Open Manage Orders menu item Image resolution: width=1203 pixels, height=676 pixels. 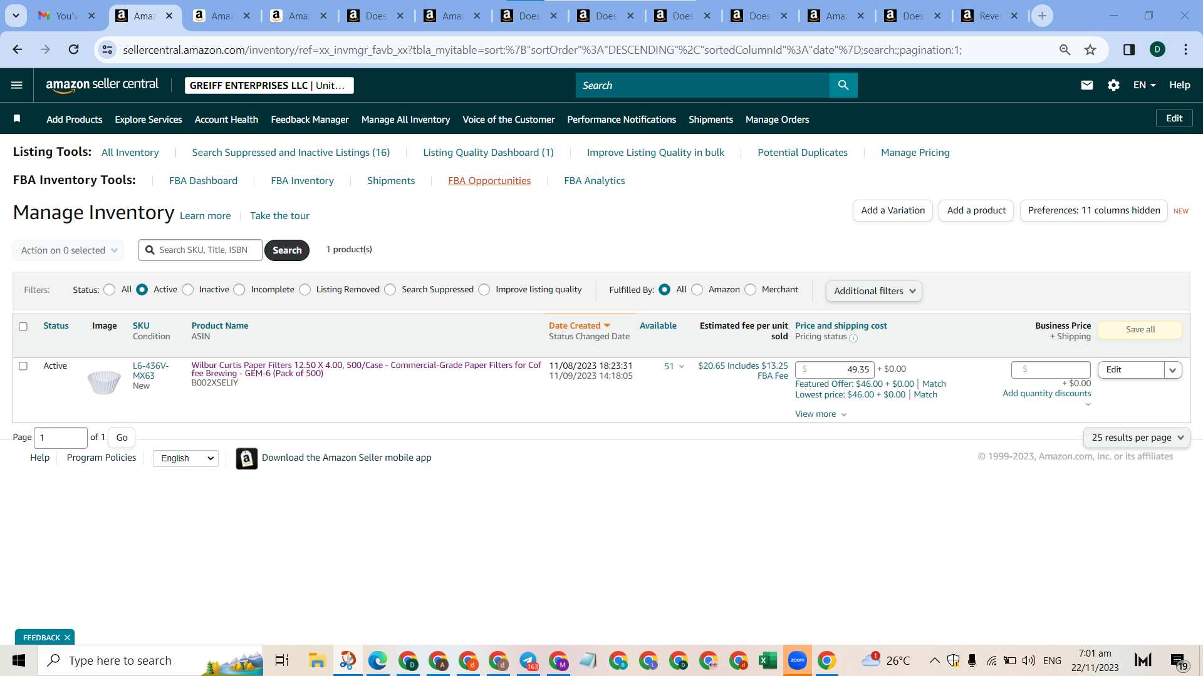click(x=777, y=120)
